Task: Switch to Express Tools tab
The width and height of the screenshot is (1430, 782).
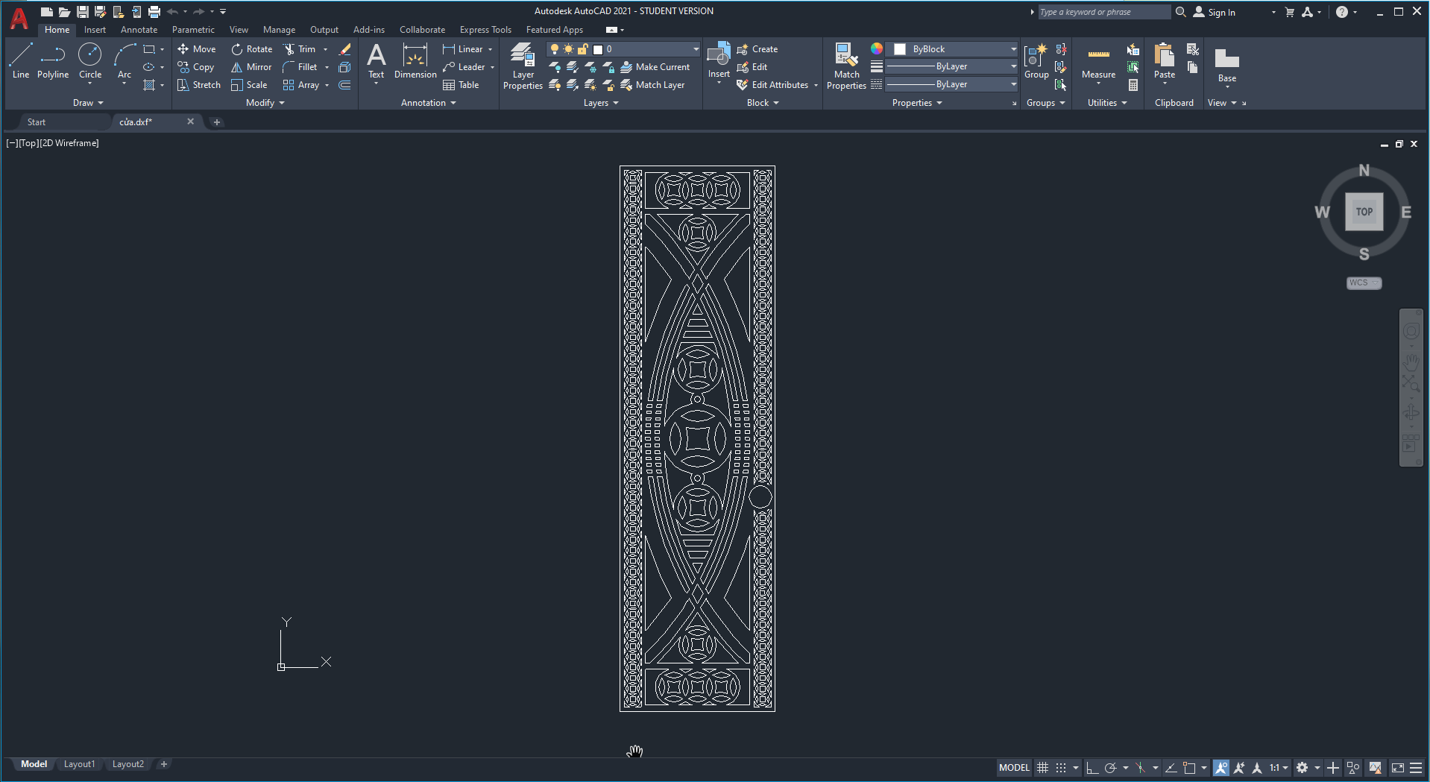Action: [x=485, y=30]
